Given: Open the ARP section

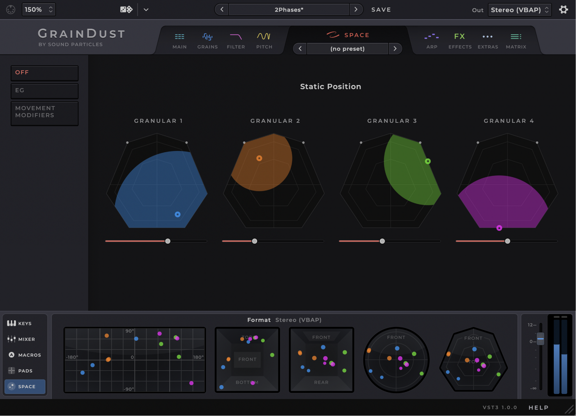Looking at the screenshot, I should (431, 40).
